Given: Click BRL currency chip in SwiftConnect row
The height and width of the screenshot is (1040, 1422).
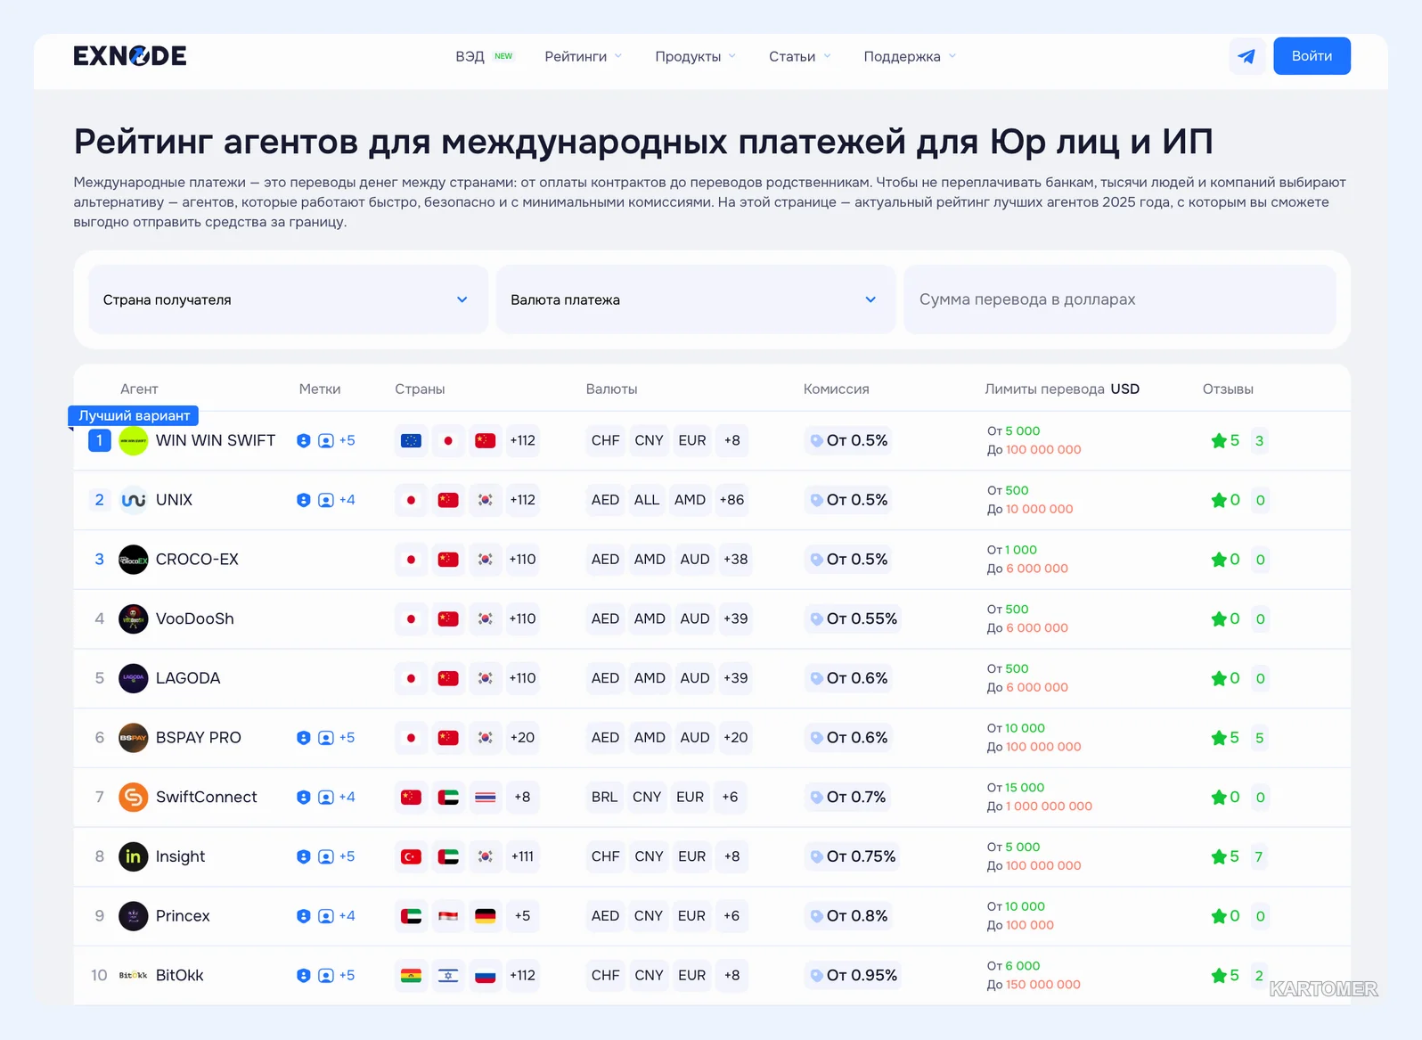Looking at the screenshot, I should click(x=604, y=797).
